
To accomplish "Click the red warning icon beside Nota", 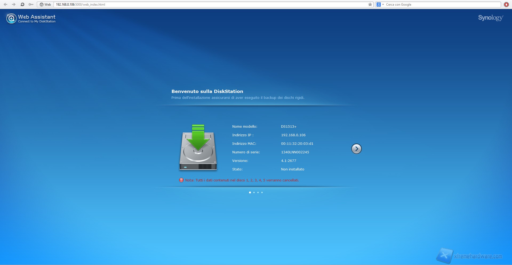I will 181,180.
